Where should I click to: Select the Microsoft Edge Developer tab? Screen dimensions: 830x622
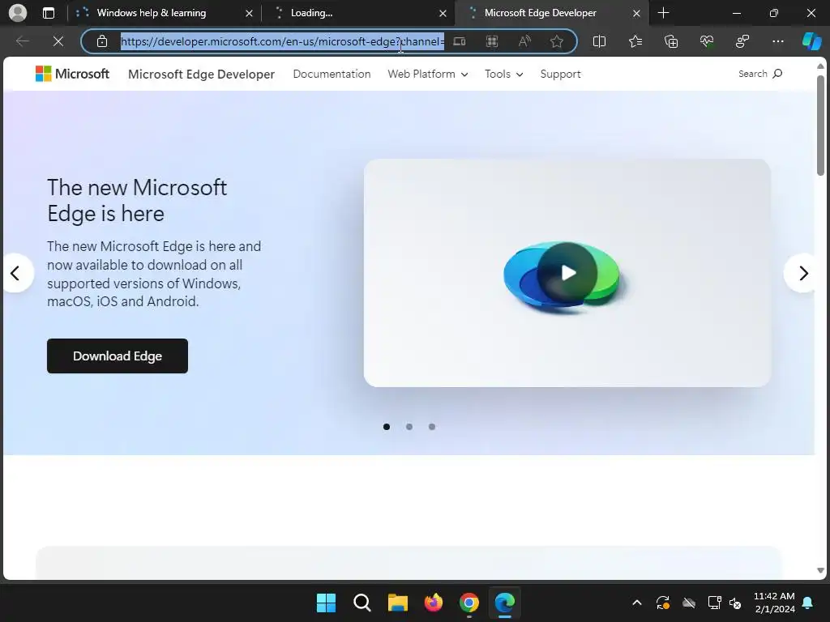550,13
